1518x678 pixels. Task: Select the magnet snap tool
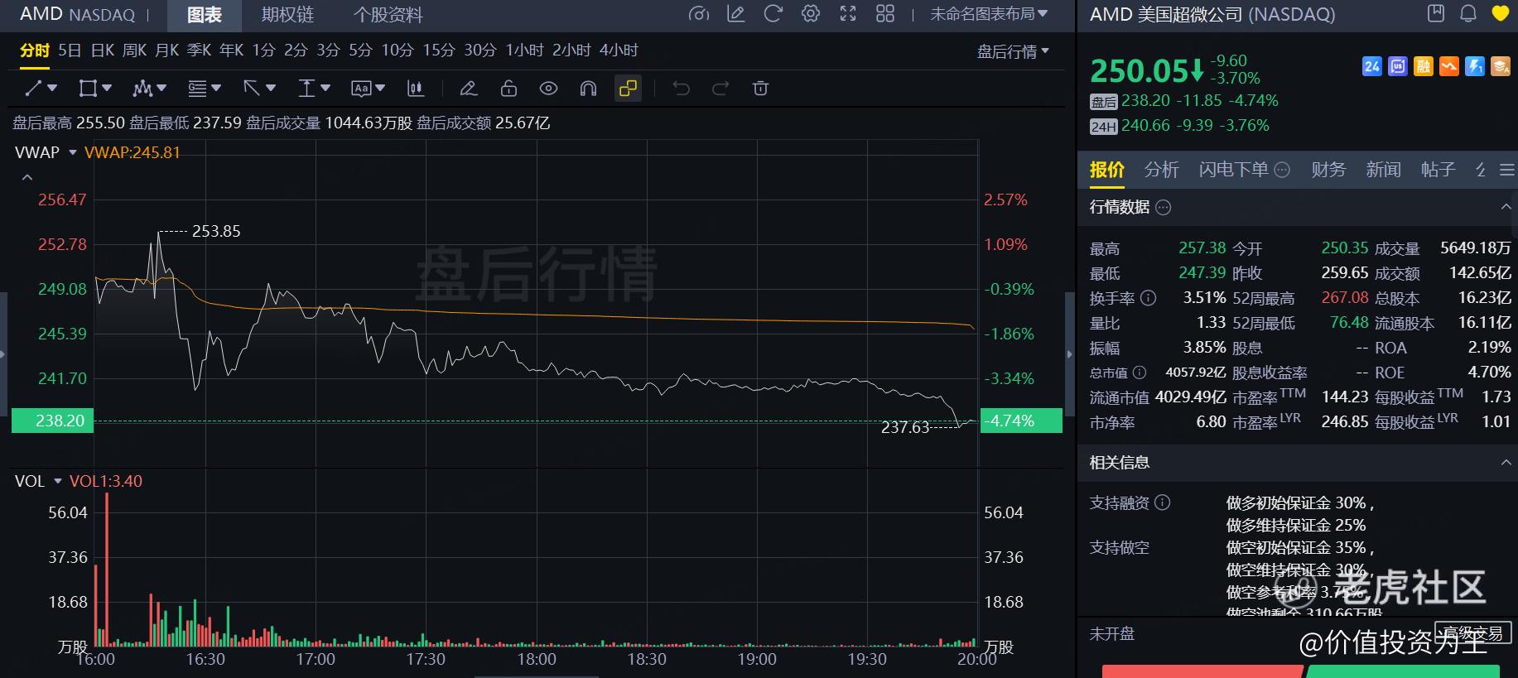[x=588, y=89]
